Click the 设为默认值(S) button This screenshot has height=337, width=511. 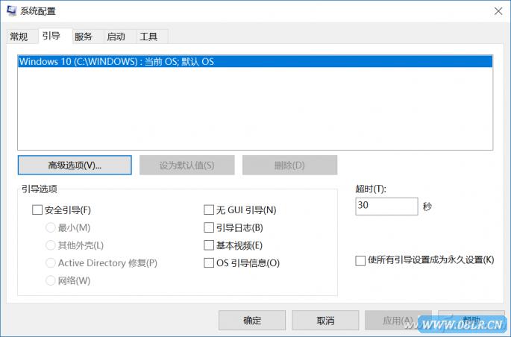pyautogui.click(x=186, y=165)
